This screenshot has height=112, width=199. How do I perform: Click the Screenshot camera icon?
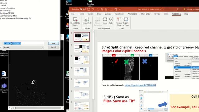87,19
